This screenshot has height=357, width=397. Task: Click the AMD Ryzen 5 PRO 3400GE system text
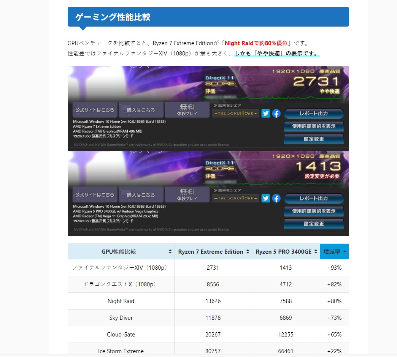click(x=116, y=211)
